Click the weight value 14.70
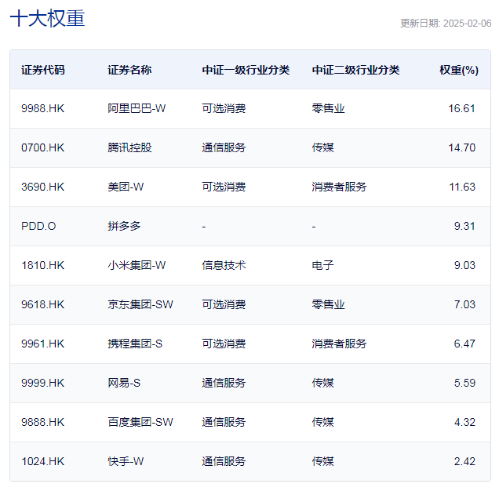 tap(461, 147)
